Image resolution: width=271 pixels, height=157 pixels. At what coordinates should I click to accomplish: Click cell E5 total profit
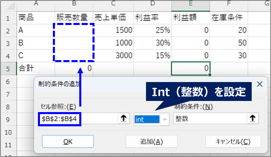point(191,68)
